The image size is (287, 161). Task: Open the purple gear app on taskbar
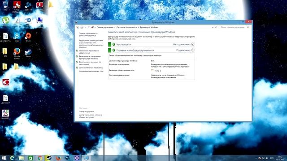pos(77,158)
